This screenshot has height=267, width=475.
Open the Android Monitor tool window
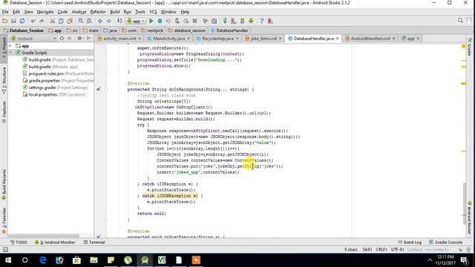(55, 243)
